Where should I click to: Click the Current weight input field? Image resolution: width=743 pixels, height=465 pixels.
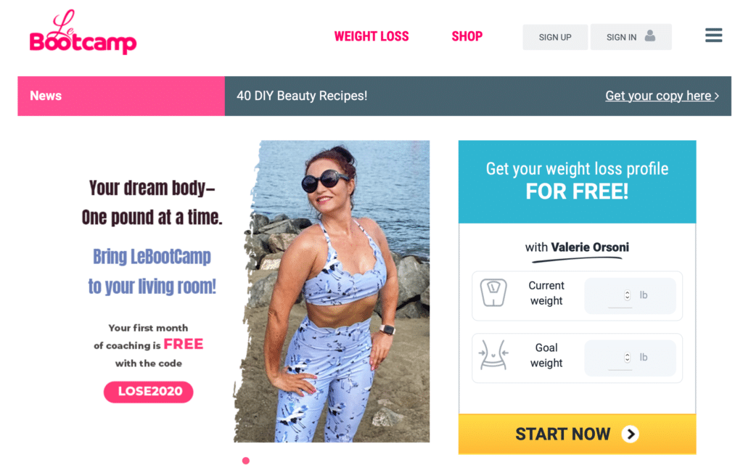[630, 295]
